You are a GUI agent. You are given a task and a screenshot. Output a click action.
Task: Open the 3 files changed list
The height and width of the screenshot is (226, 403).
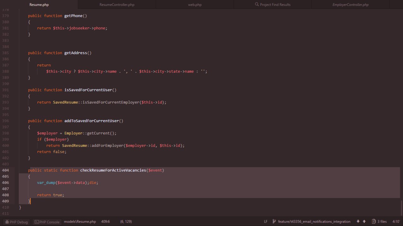click(379, 222)
